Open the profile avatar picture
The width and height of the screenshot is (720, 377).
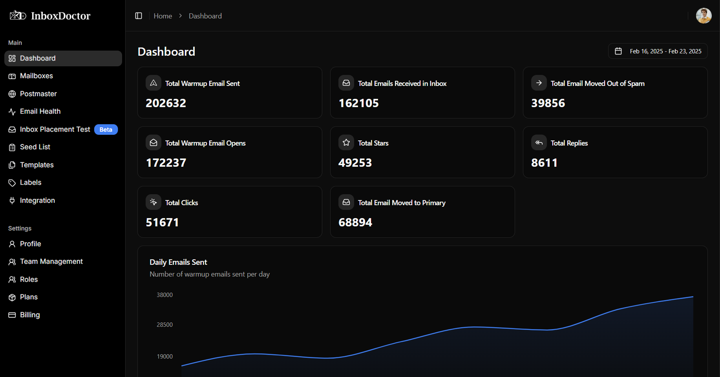(x=704, y=16)
